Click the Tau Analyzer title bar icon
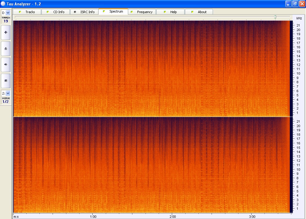Viewport: 306px width, 219px height. (x=3, y=4)
